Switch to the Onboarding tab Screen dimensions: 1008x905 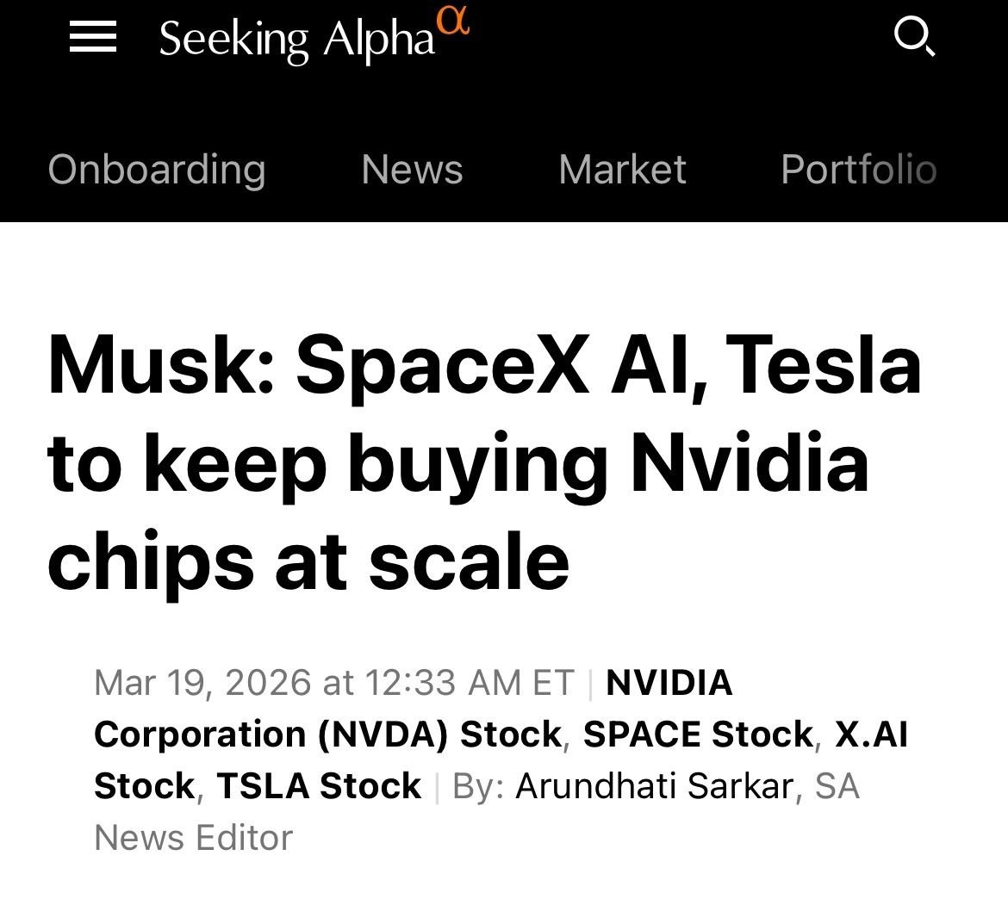157,169
